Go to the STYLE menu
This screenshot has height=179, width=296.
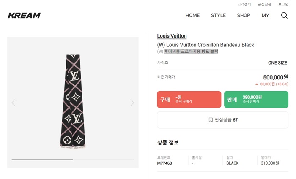(218, 16)
